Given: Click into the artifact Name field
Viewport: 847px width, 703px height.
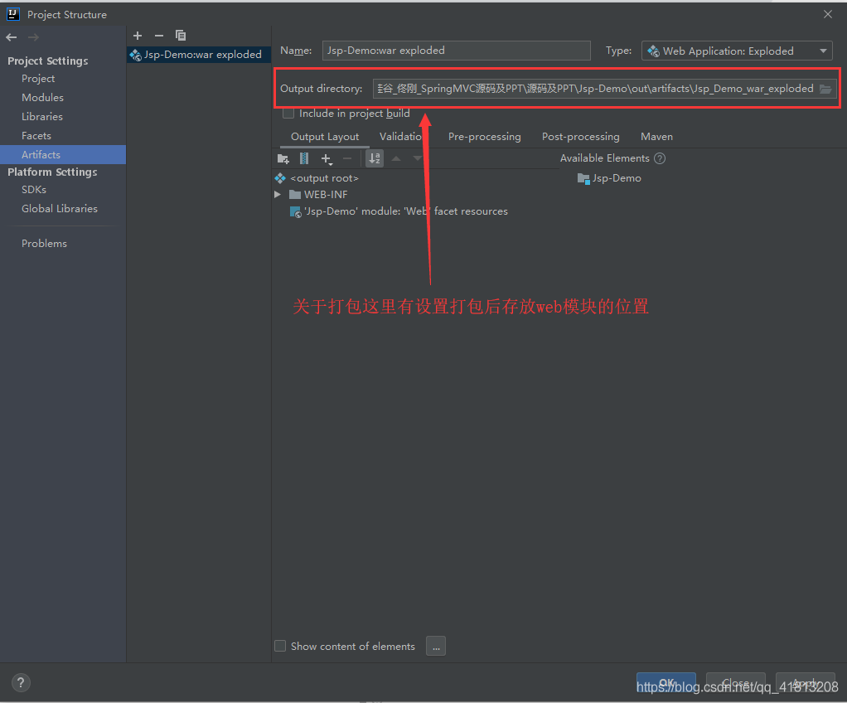Looking at the screenshot, I should click(x=457, y=51).
